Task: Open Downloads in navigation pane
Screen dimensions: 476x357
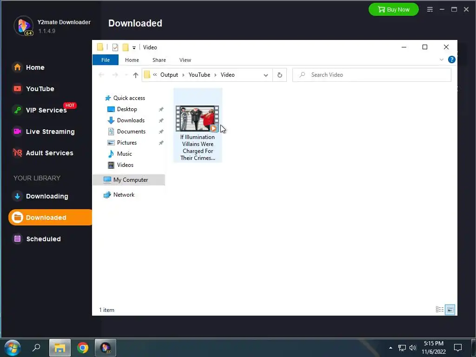Action: 131,120
